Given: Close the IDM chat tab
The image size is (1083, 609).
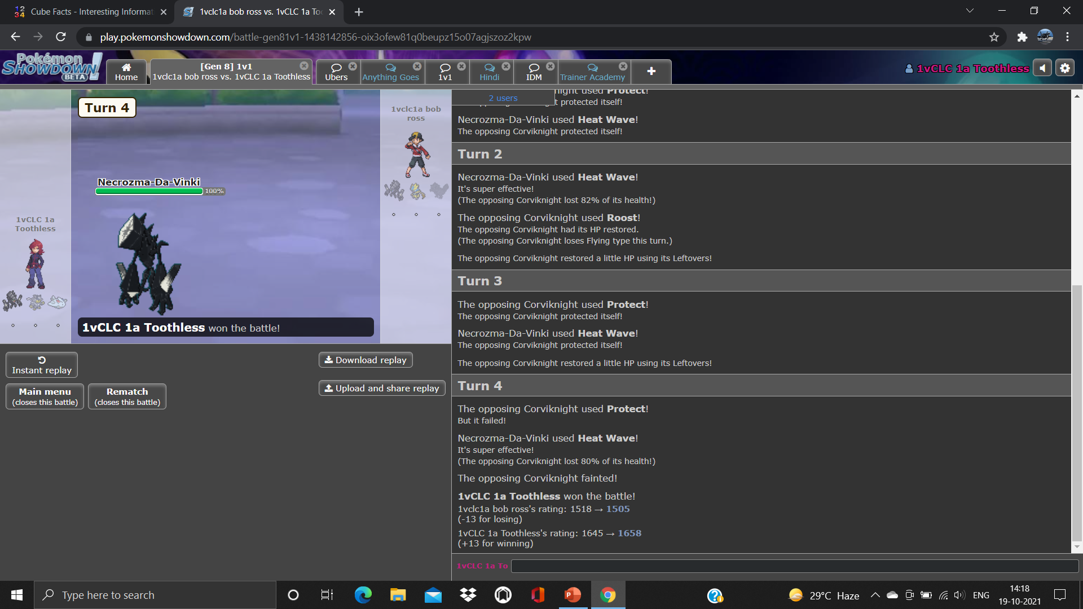Looking at the screenshot, I should 551,66.
